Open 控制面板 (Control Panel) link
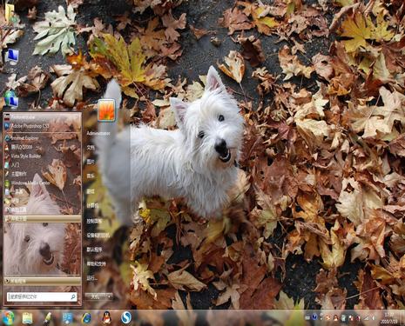 [x=95, y=221]
